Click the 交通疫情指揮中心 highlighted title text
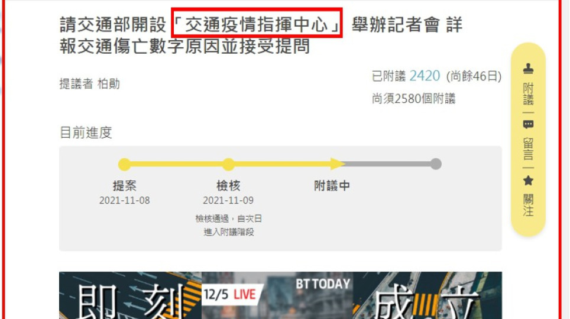The image size is (570, 319). (257, 24)
